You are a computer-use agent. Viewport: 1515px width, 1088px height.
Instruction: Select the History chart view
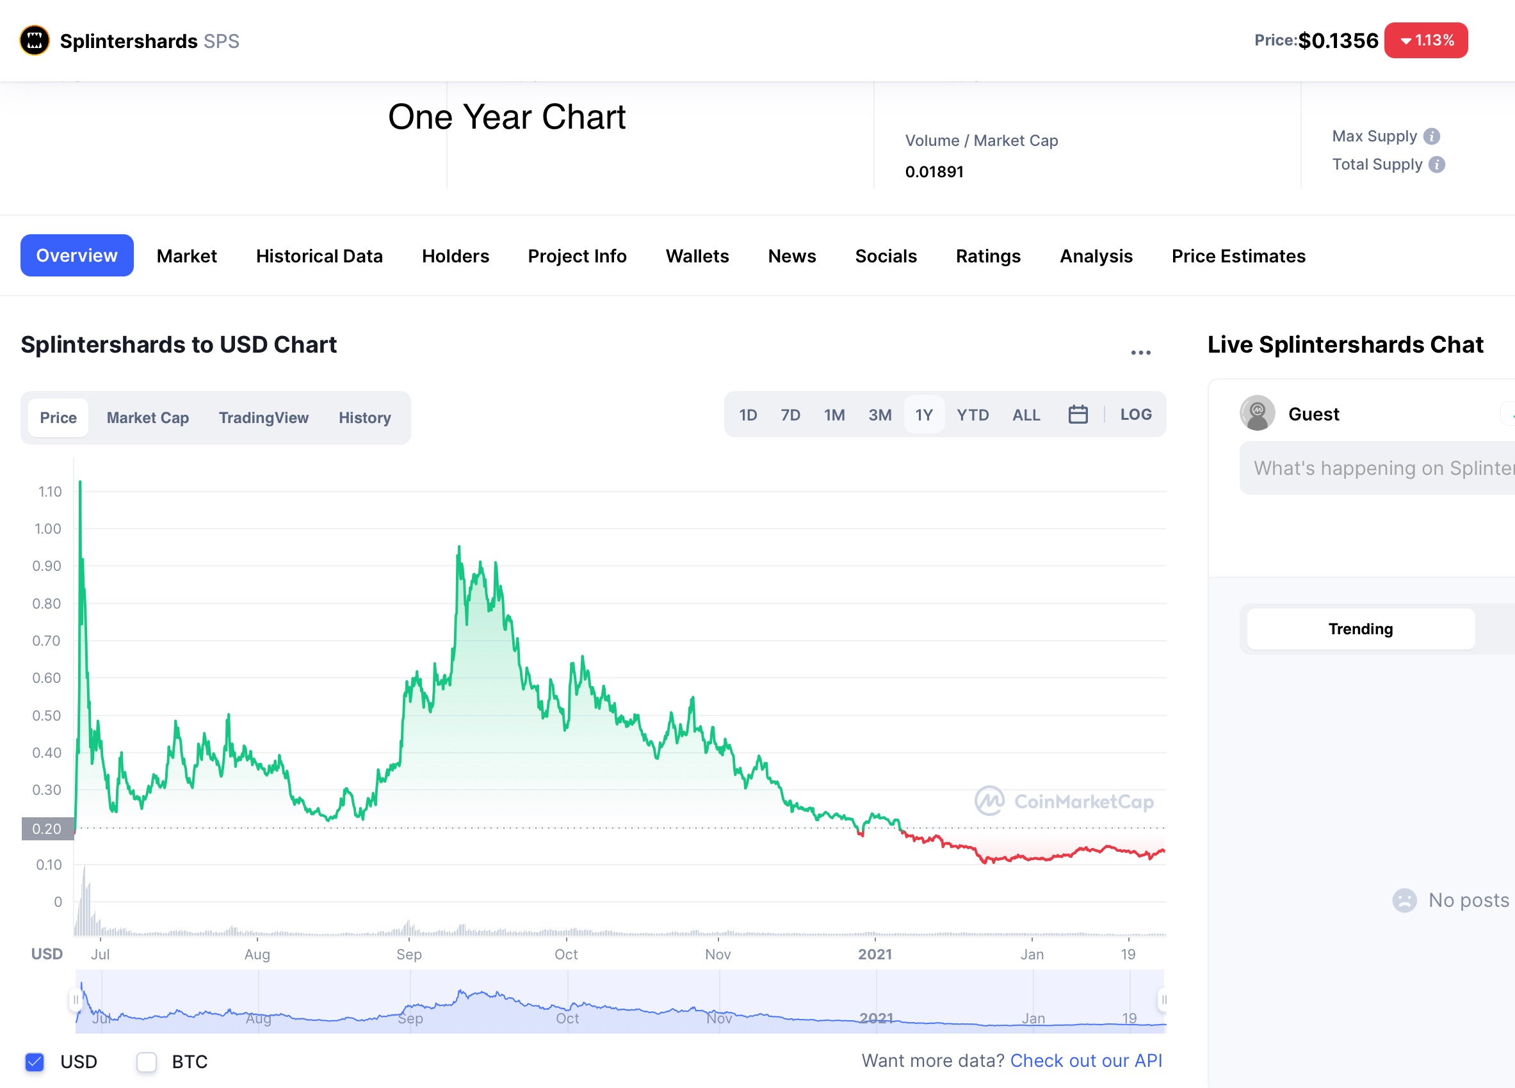tap(365, 418)
